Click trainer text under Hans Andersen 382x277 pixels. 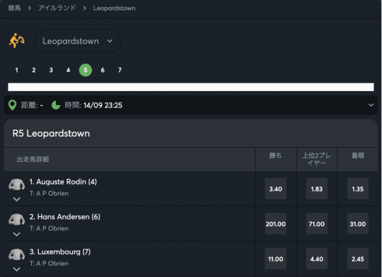coord(49,229)
